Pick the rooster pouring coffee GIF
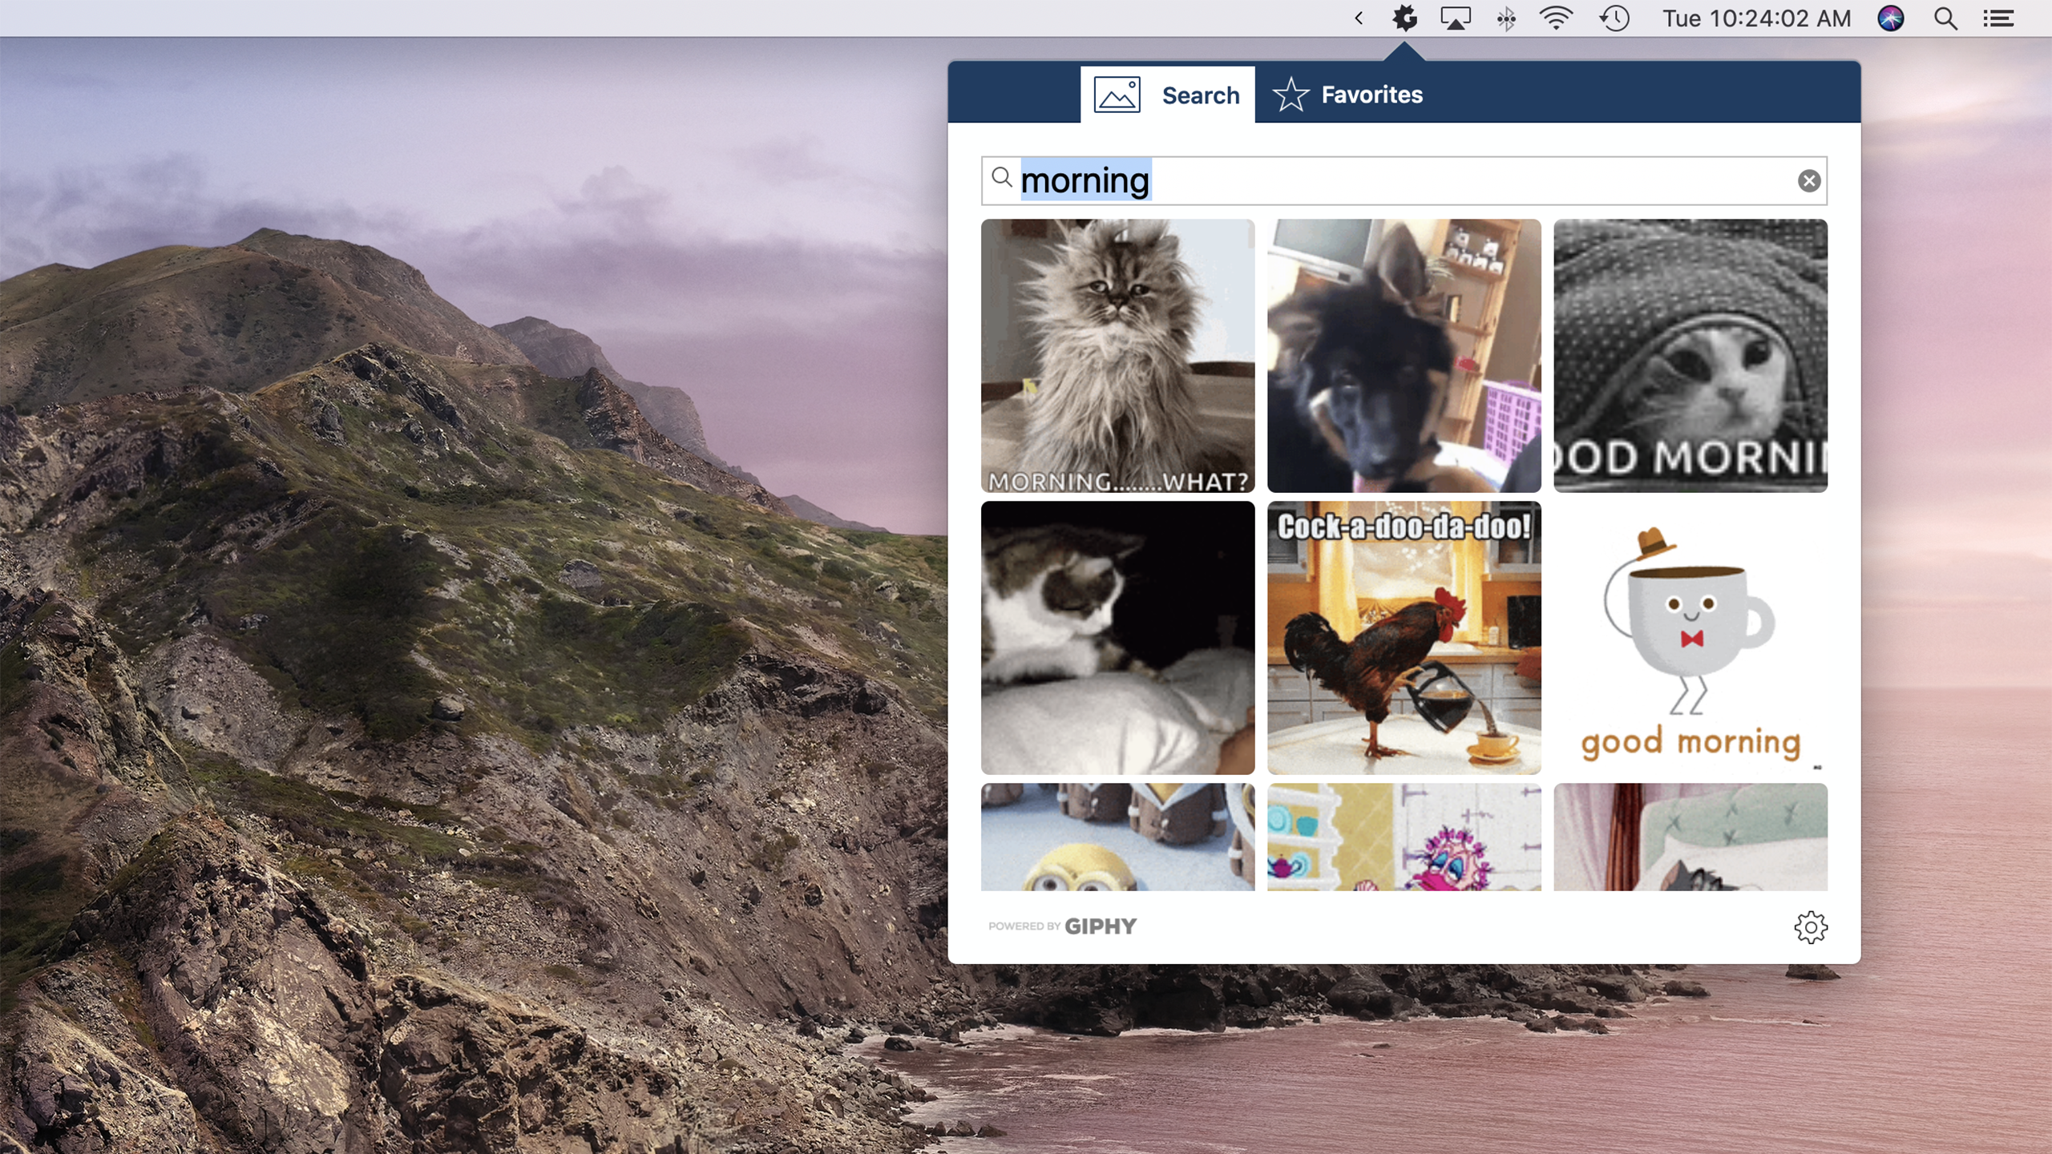The height and width of the screenshot is (1154, 2052). tap(1404, 638)
